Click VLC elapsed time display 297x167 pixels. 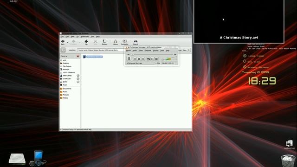(x=168, y=63)
